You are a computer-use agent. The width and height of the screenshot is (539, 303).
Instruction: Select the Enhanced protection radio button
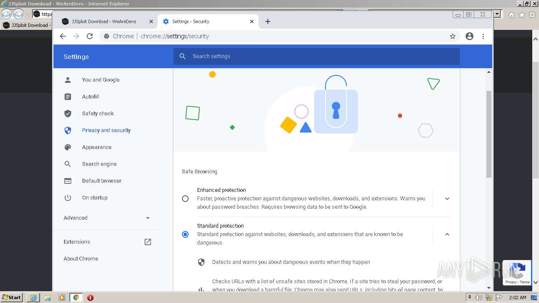[185, 199]
